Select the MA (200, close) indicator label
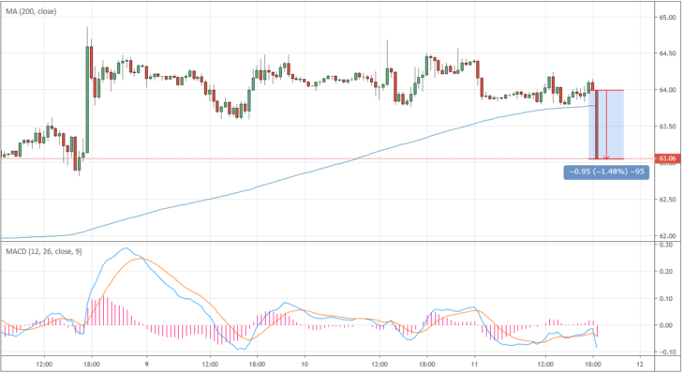The height and width of the screenshot is (374, 684). tap(31, 11)
